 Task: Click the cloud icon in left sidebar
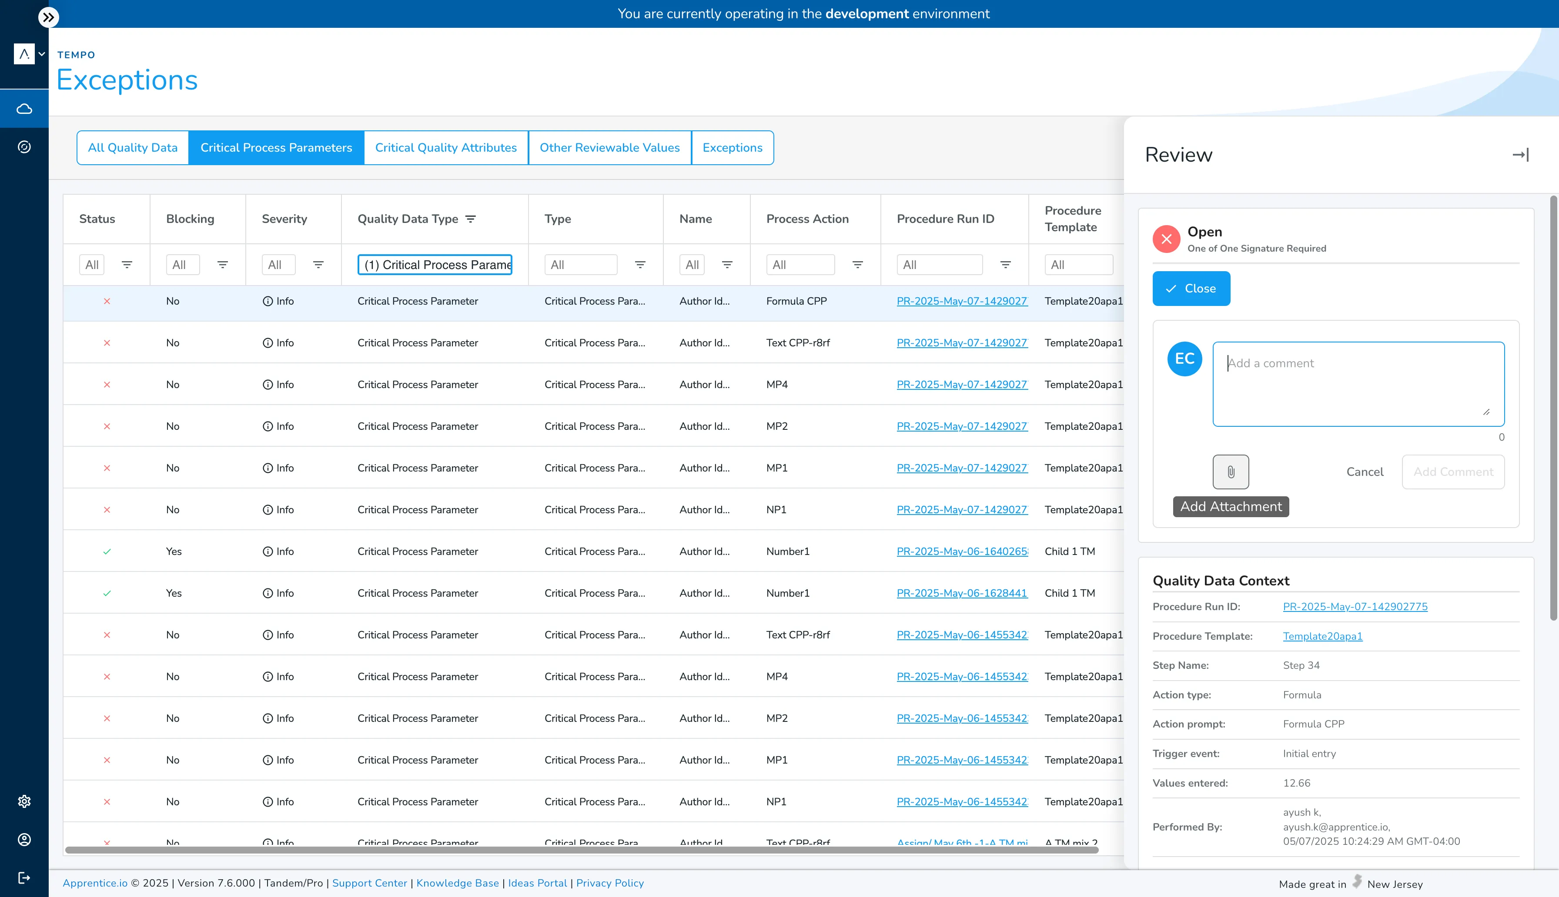pos(24,109)
